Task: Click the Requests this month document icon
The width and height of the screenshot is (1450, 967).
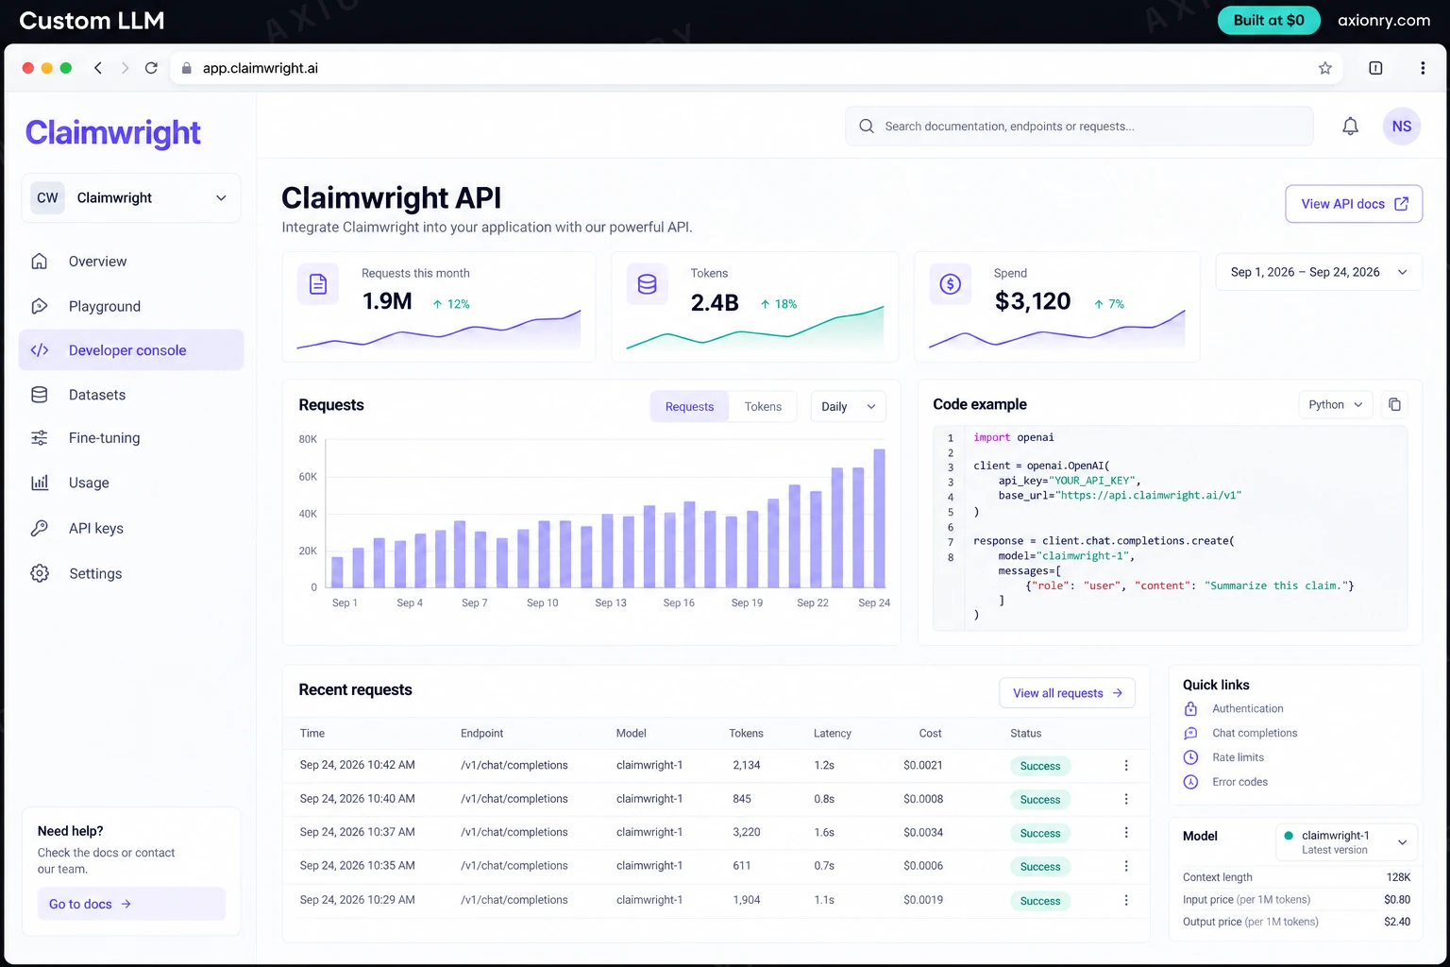Action: tap(318, 283)
